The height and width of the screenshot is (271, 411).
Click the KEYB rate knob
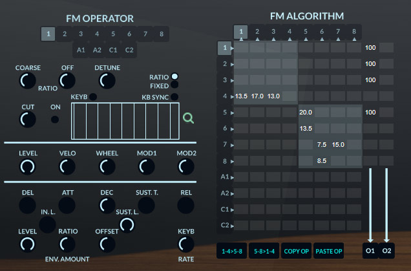(185, 244)
